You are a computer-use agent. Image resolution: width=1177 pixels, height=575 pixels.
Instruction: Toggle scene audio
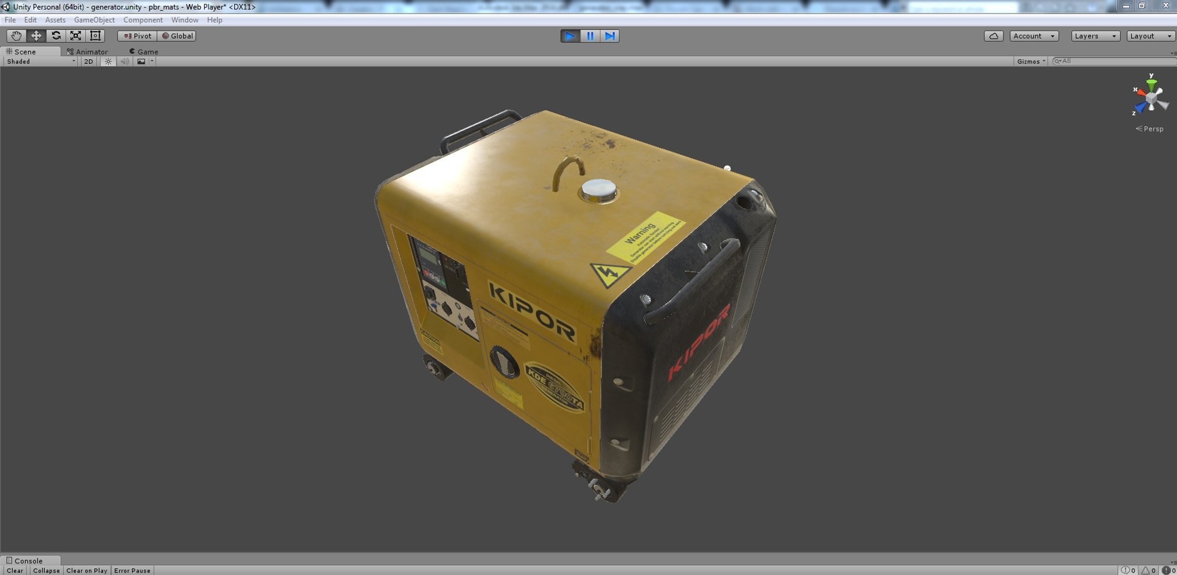pyautogui.click(x=124, y=61)
